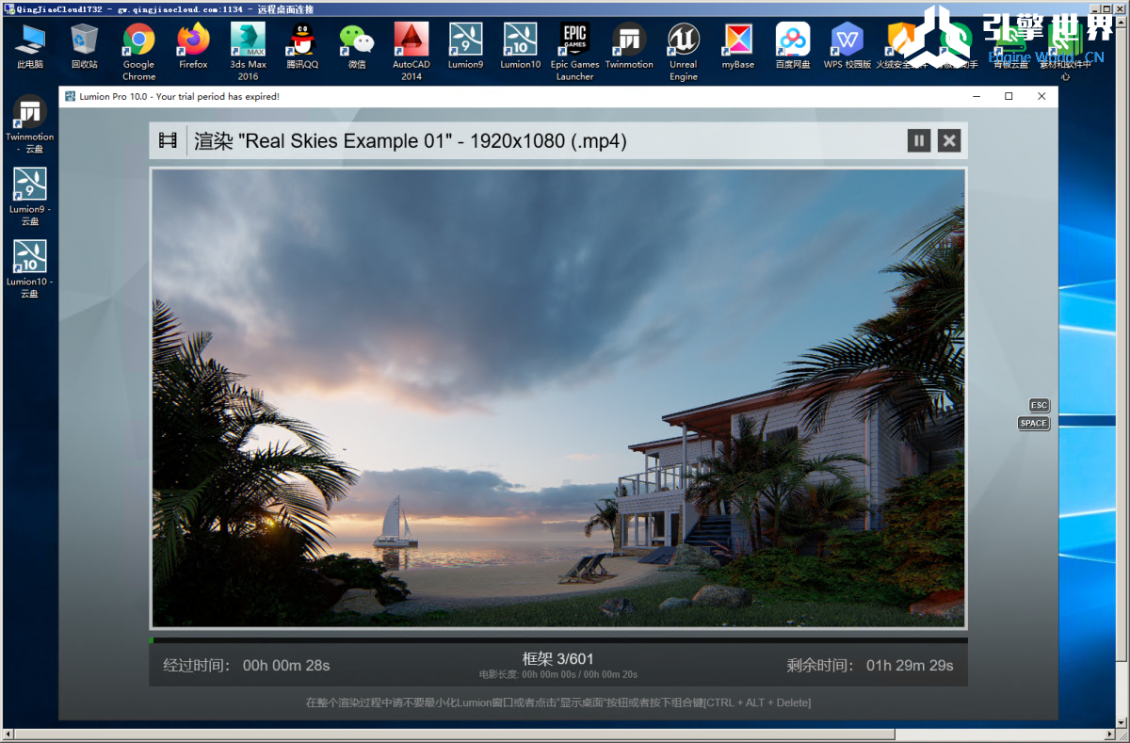Viewport: 1130px width, 743px height.
Task: Open the Unreal Engine shortcut
Action: click(x=684, y=52)
